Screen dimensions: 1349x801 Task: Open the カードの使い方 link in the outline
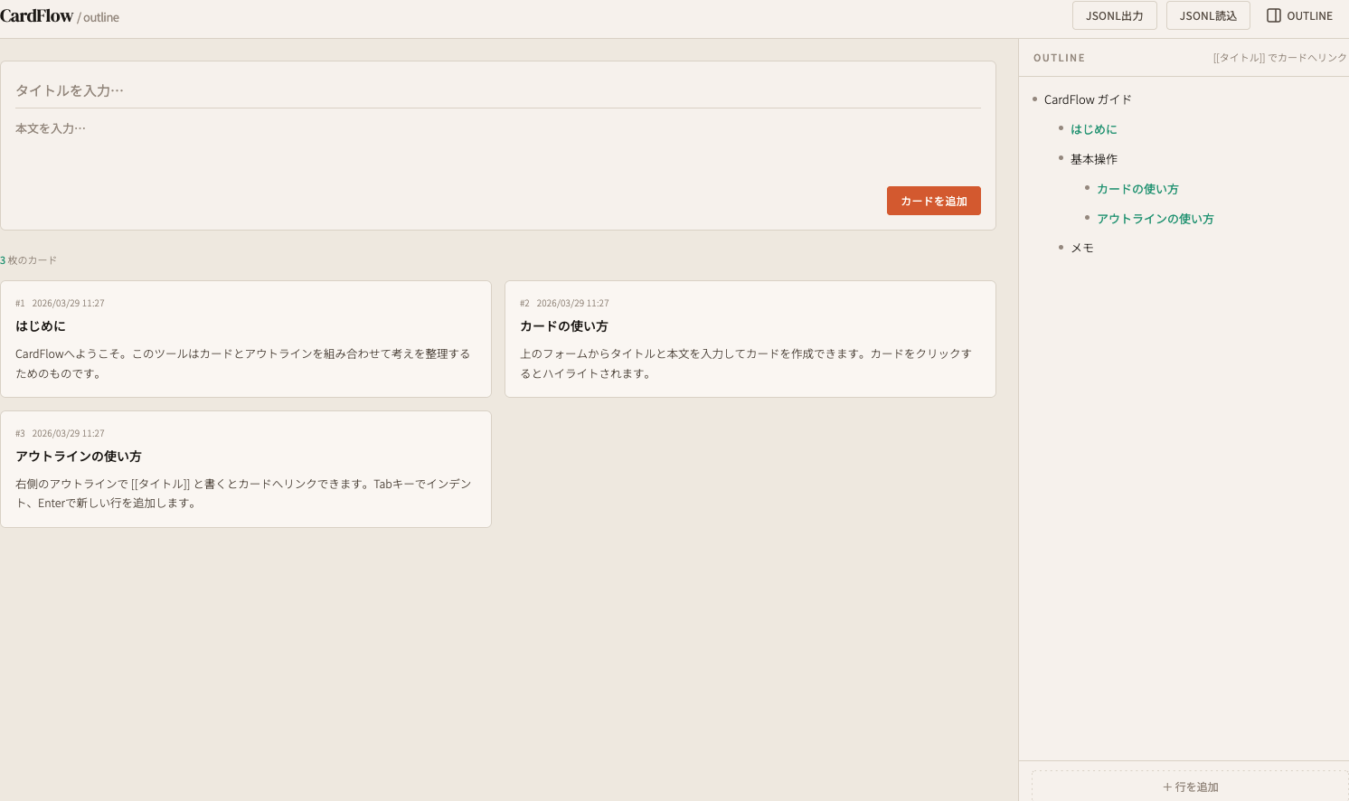(x=1137, y=188)
